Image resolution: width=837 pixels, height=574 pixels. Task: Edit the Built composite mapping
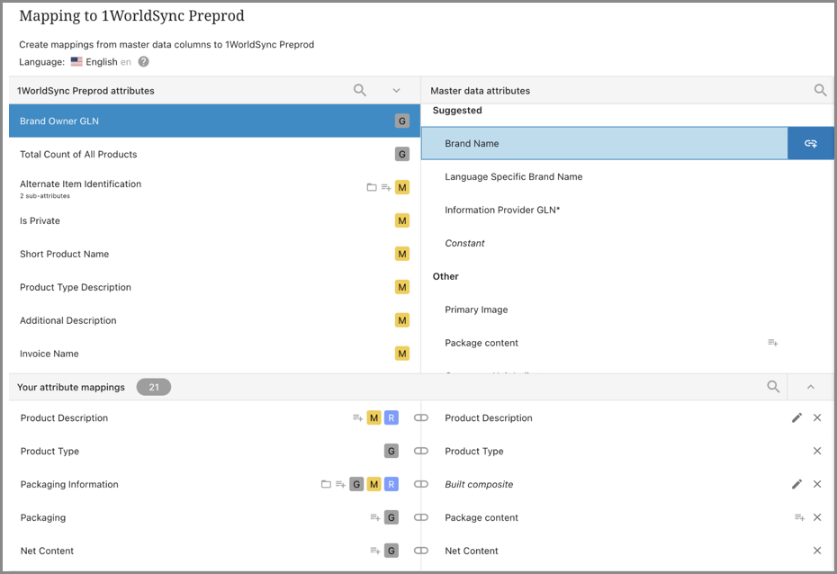click(796, 484)
